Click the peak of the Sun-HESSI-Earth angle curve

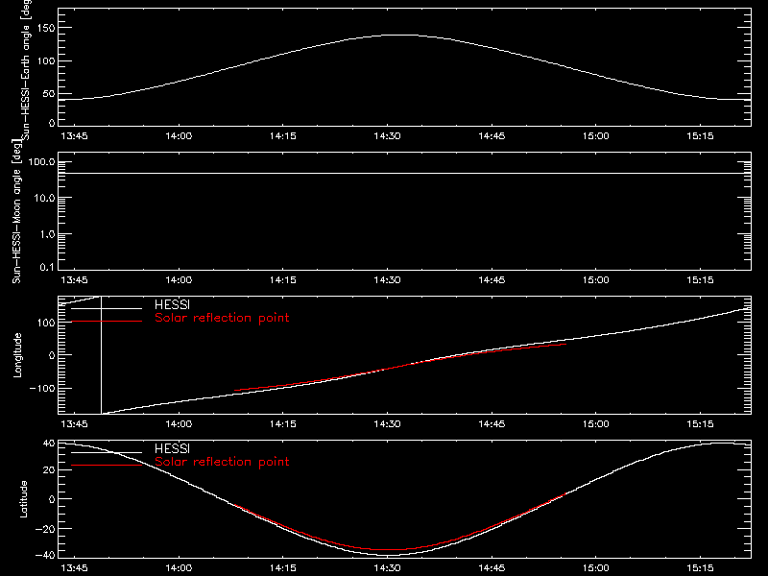(400, 35)
